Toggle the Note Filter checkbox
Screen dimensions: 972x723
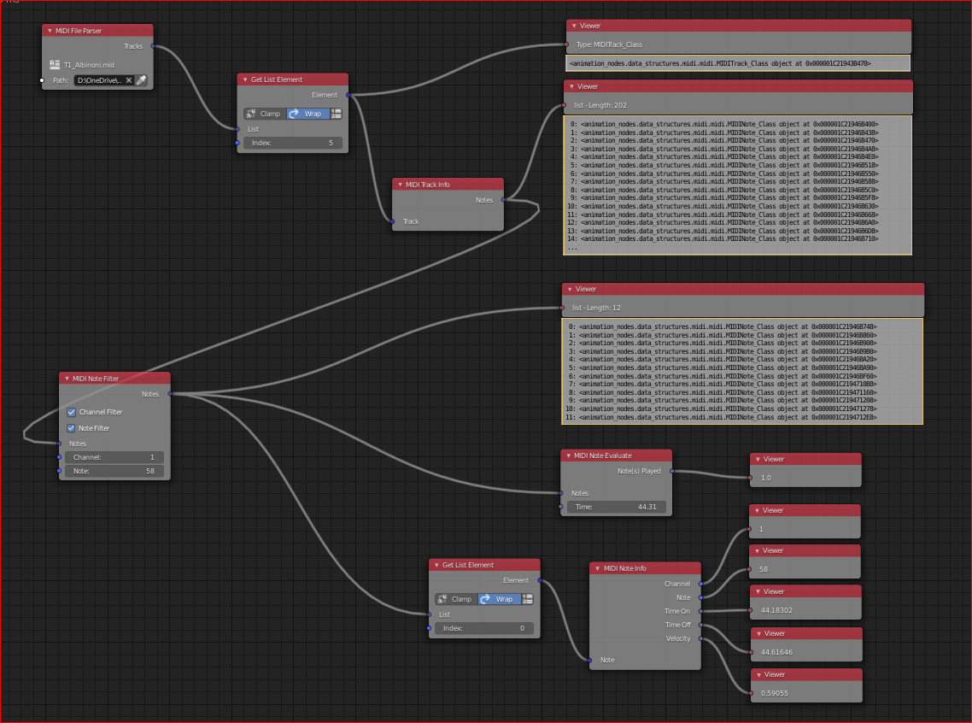[x=71, y=428]
